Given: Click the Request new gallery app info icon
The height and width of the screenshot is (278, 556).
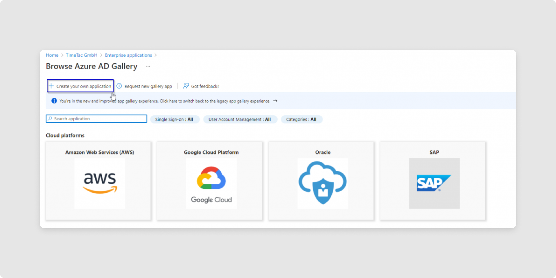Looking at the screenshot, I should point(119,86).
